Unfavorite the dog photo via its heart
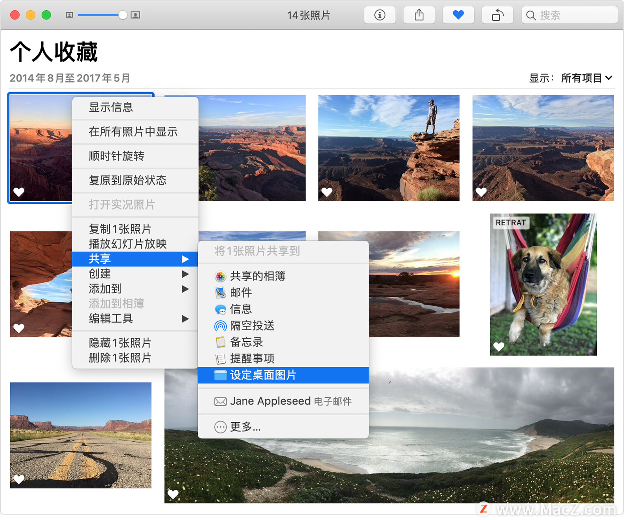Viewport: 624px width, 520px height. [x=499, y=347]
